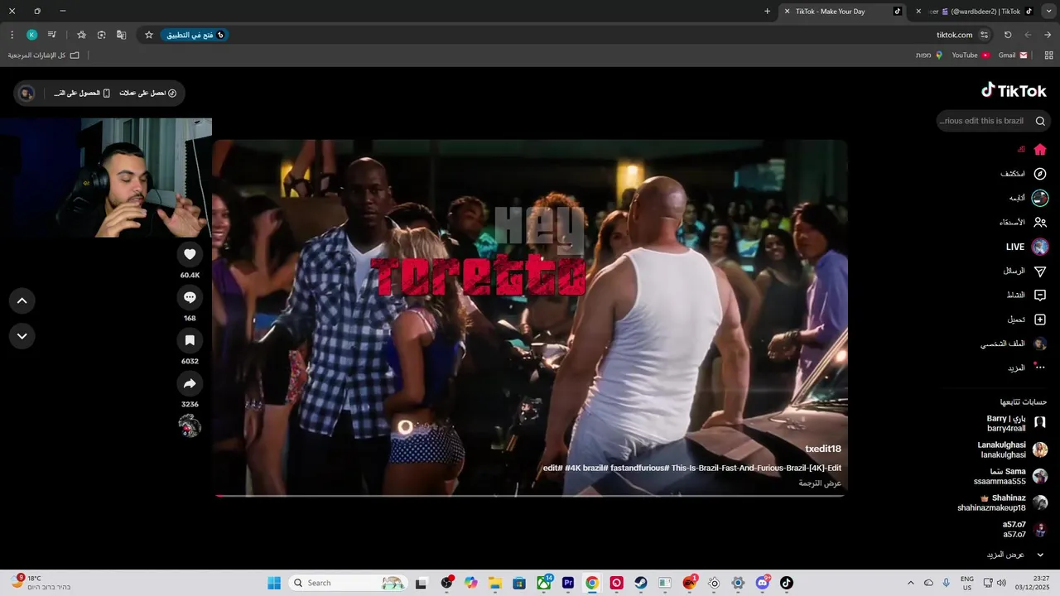Switch to TikTok - Make Your Day tab

coord(841,12)
